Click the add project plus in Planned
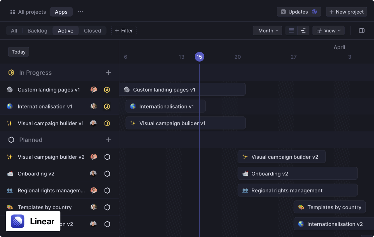The height and width of the screenshot is (237, 374). pyautogui.click(x=108, y=140)
